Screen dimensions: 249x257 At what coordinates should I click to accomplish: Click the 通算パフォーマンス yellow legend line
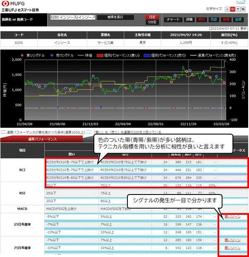193,55
